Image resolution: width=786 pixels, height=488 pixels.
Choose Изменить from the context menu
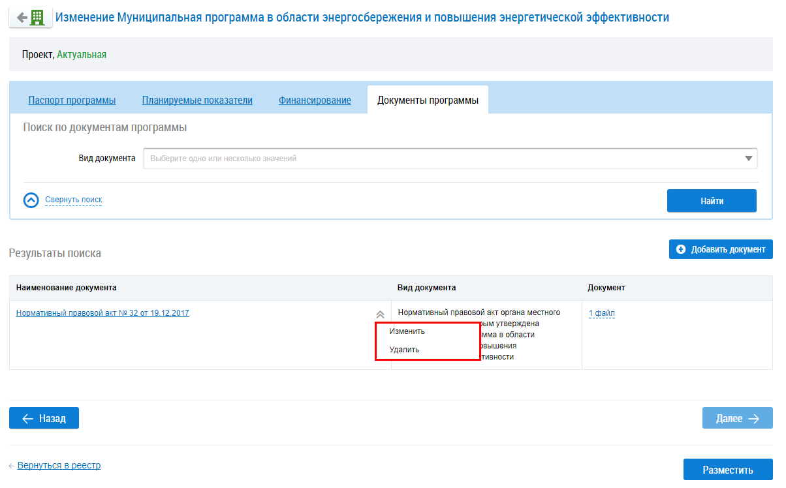407,331
